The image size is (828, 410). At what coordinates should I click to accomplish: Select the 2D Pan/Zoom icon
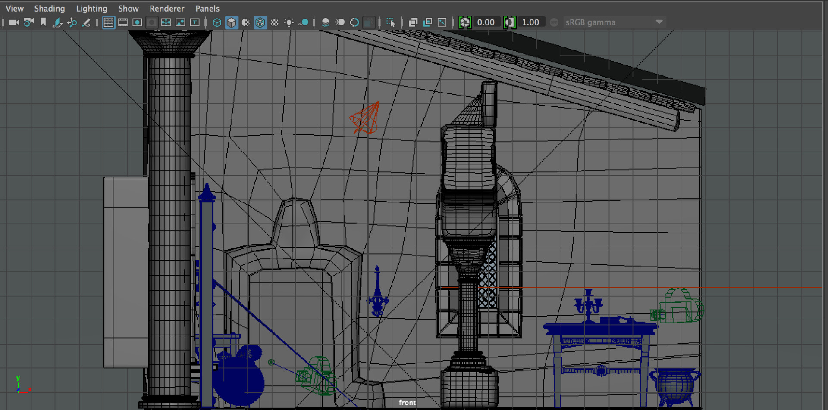click(x=72, y=22)
